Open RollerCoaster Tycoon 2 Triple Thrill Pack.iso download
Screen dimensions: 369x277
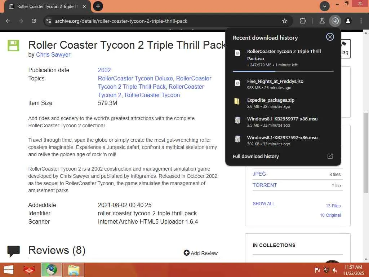(283, 58)
